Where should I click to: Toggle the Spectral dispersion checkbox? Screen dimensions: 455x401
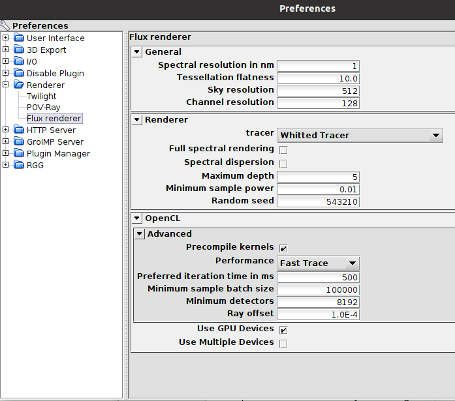coord(283,163)
